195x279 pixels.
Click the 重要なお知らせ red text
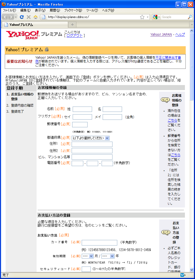pos(20,61)
